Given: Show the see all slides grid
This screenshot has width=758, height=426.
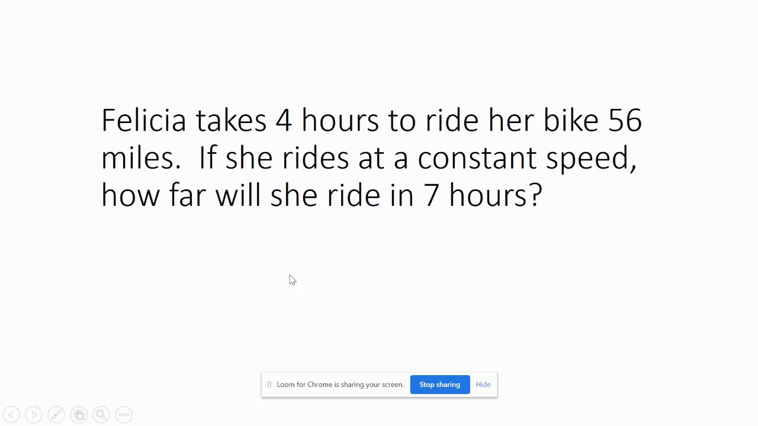Looking at the screenshot, I should (x=79, y=415).
